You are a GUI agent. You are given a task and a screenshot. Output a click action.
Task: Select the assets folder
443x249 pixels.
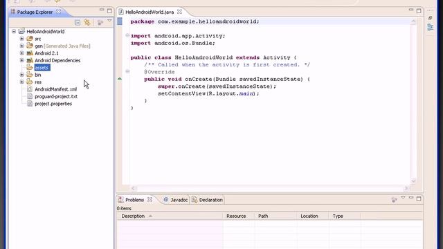[42, 68]
